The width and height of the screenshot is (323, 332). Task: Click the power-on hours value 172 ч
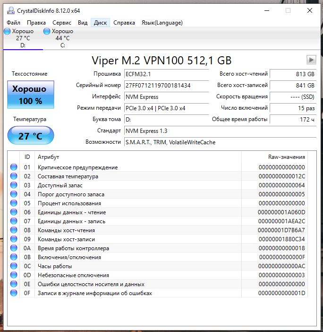(293, 120)
